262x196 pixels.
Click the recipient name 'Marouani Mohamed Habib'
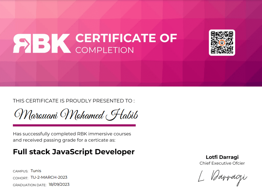click(x=76, y=115)
